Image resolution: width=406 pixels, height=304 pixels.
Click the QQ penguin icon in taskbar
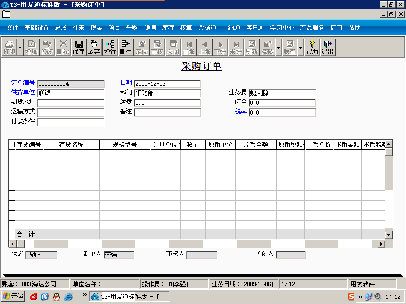(56, 296)
